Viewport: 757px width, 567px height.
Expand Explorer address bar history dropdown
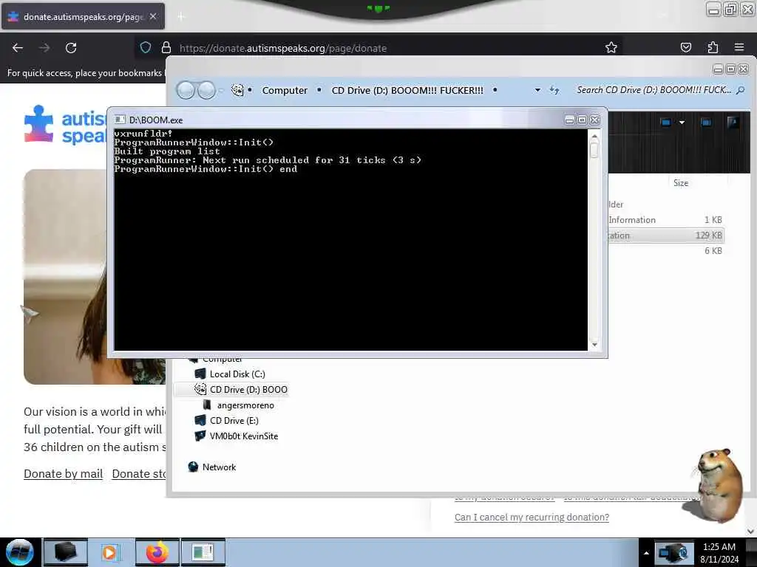click(x=537, y=90)
